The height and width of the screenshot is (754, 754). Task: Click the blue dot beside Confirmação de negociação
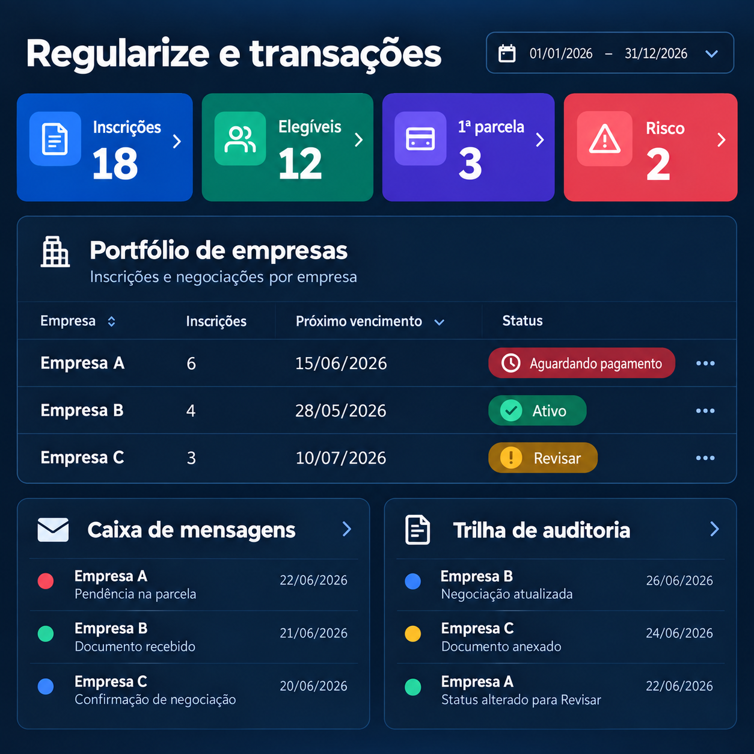(46, 686)
